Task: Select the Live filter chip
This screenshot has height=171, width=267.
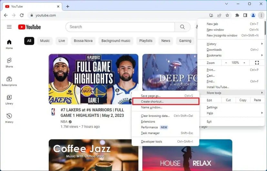Action: (x=62, y=41)
